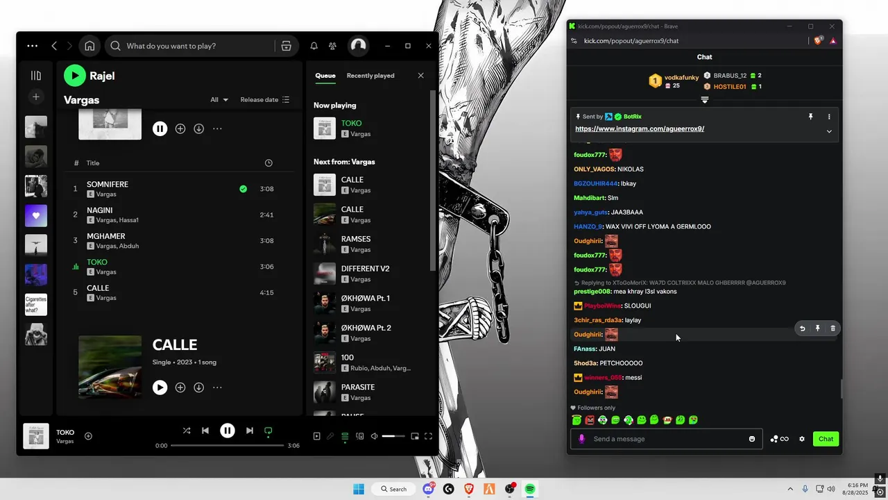Open more options for CALLE single
The height and width of the screenshot is (500, 888).
point(217,387)
